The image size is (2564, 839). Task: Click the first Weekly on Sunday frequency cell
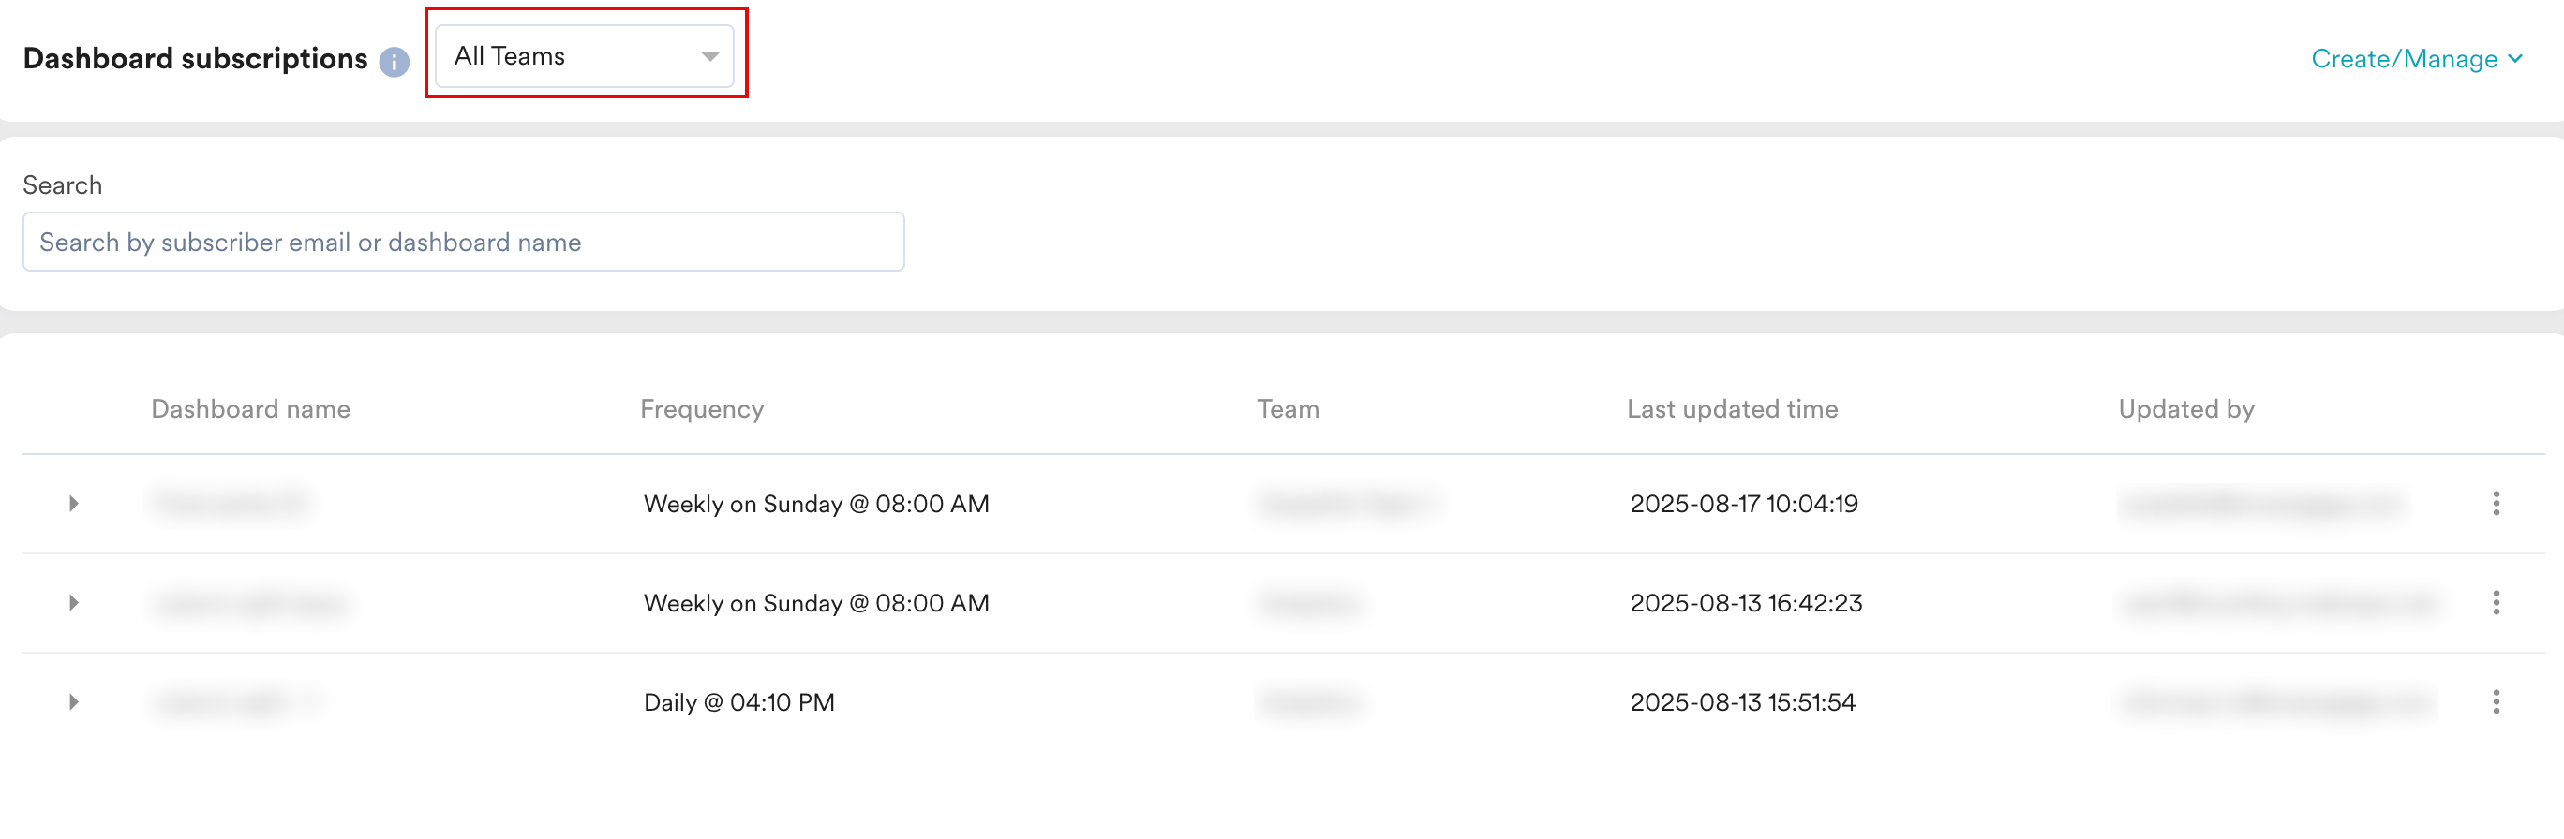click(816, 504)
